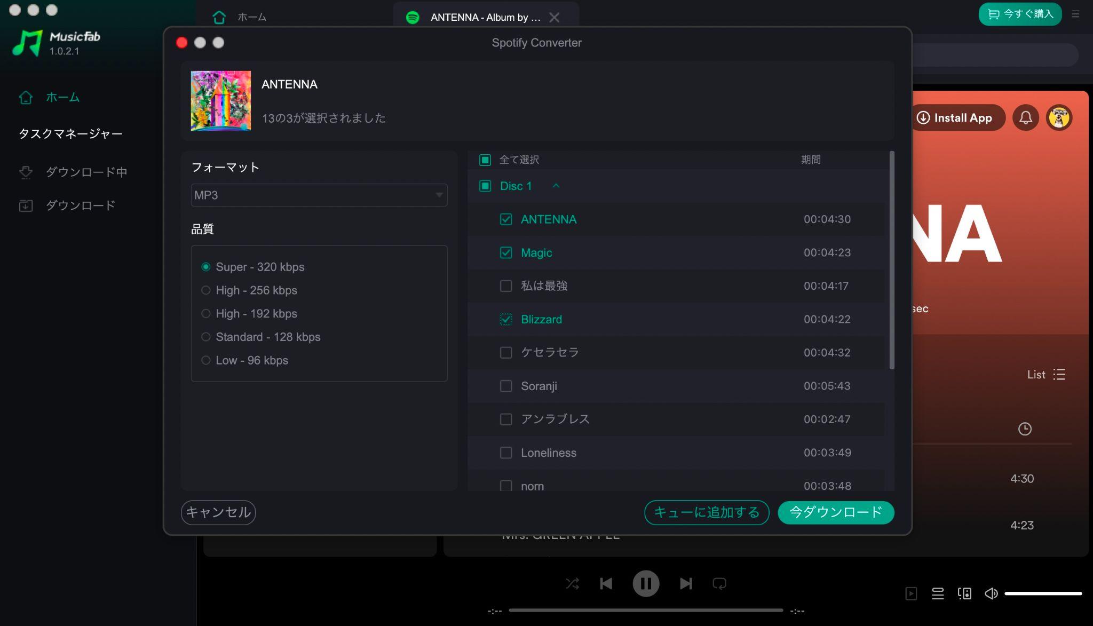Image resolution: width=1093 pixels, height=626 pixels.
Task: Open the user profile avatar
Action: pyautogui.click(x=1059, y=117)
